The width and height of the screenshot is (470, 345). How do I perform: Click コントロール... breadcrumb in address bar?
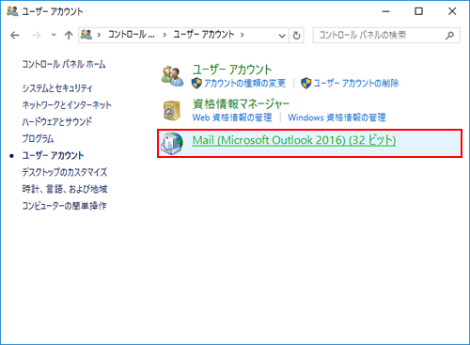point(132,35)
